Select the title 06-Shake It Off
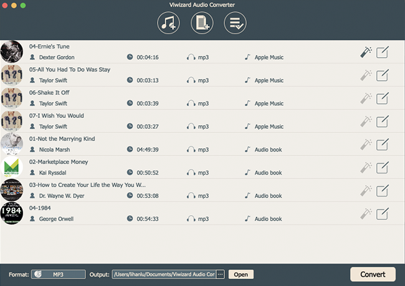The height and width of the screenshot is (286, 405). [x=49, y=93]
